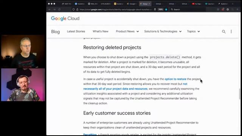Click the 'Restoring deleted projects' heading

pyautogui.click(x=112, y=47)
